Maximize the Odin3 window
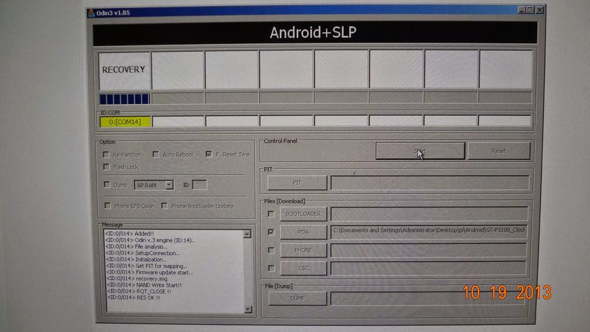Image resolution: width=590 pixels, height=332 pixels. point(530,10)
